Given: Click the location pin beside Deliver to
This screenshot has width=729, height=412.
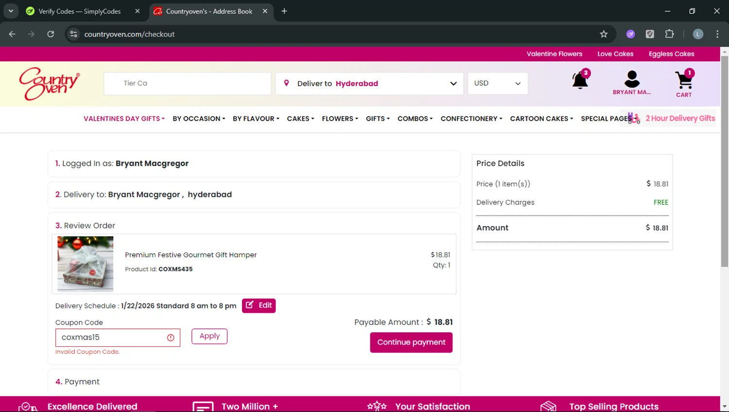Looking at the screenshot, I should point(286,83).
